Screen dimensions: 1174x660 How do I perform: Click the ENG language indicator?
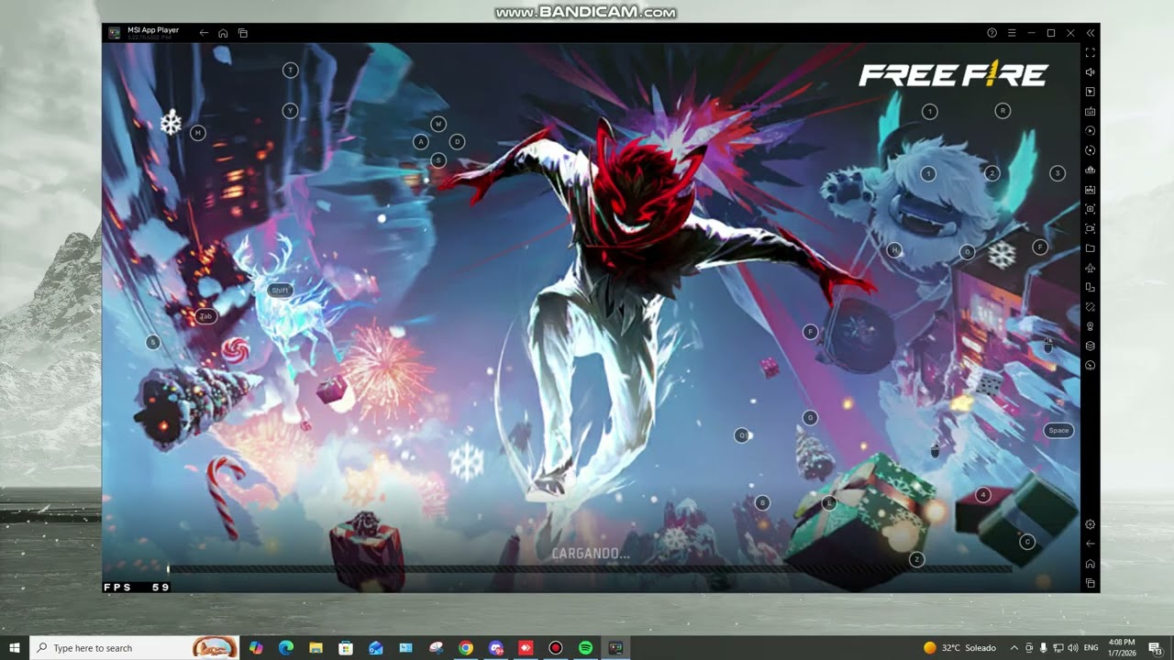(1091, 648)
